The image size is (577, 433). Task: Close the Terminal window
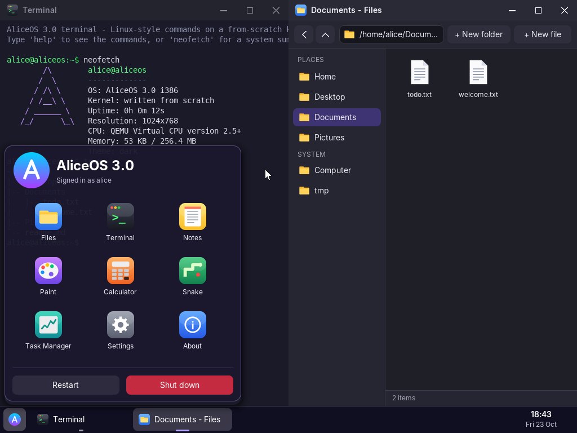(x=276, y=10)
